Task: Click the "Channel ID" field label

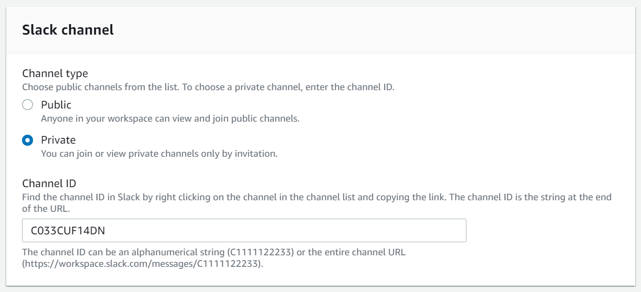Action: pyautogui.click(x=49, y=183)
